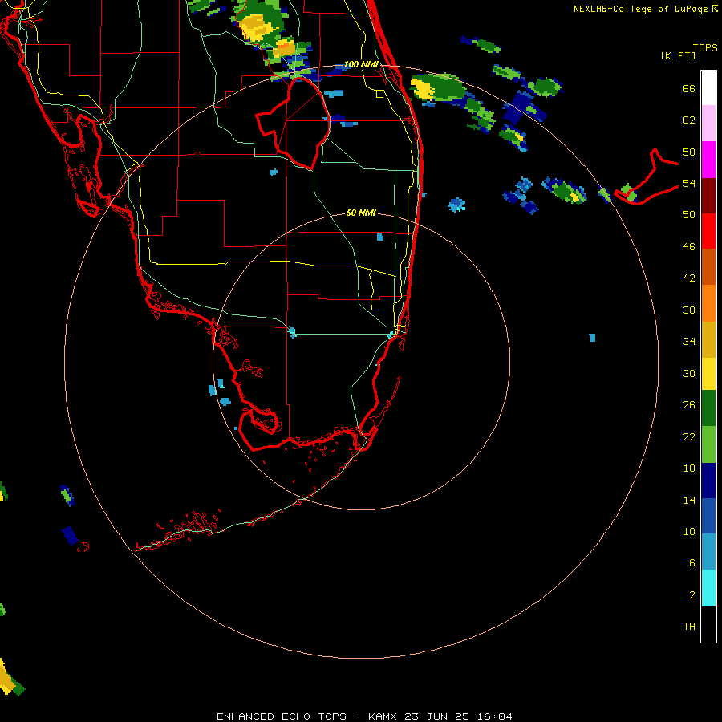Select the 6 scale value
Viewport: 722px width, 722px height.
[x=692, y=562]
